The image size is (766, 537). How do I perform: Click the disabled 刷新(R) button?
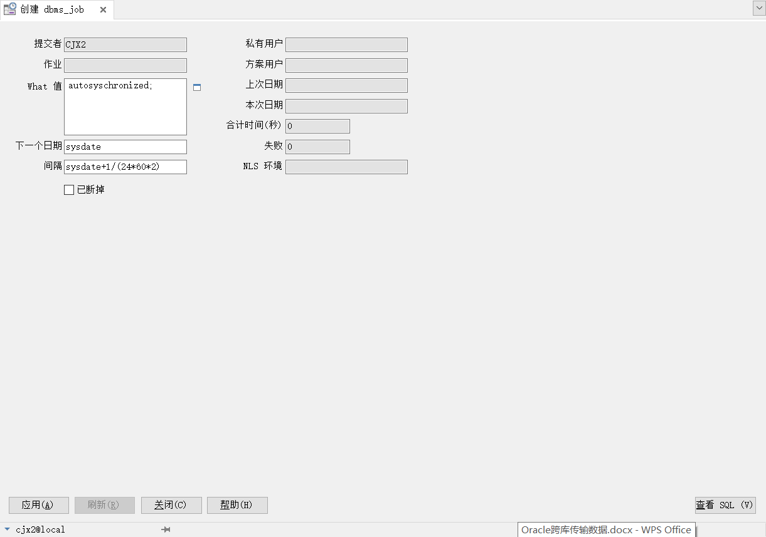click(105, 505)
